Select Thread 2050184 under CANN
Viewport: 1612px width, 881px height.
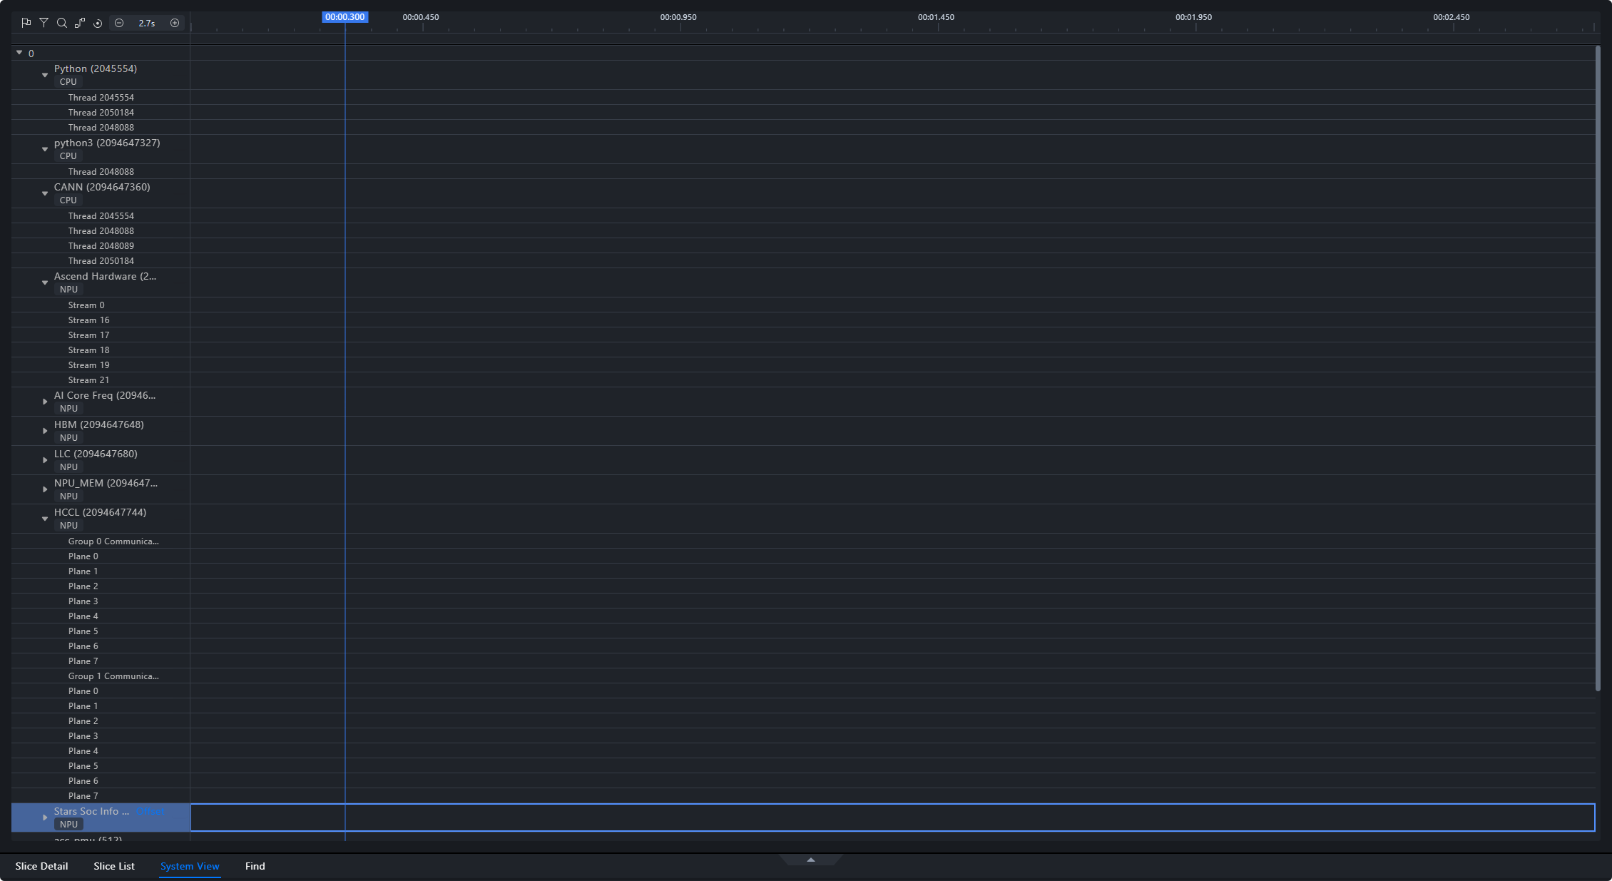click(101, 261)
